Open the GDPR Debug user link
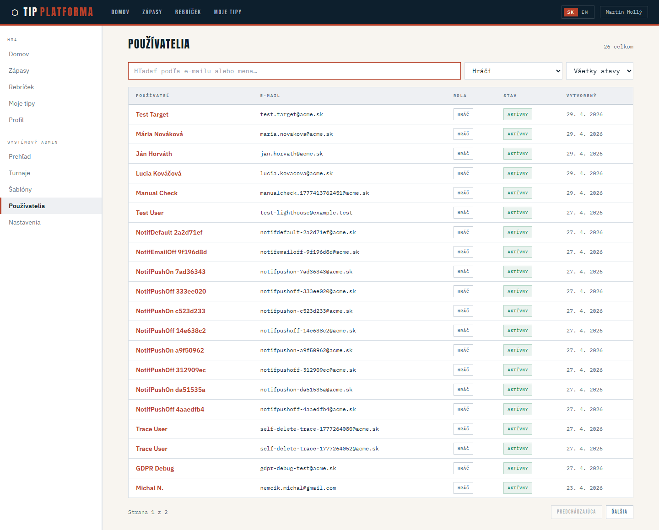The width and height of the screenshot is (659, 530). [155, 468]
